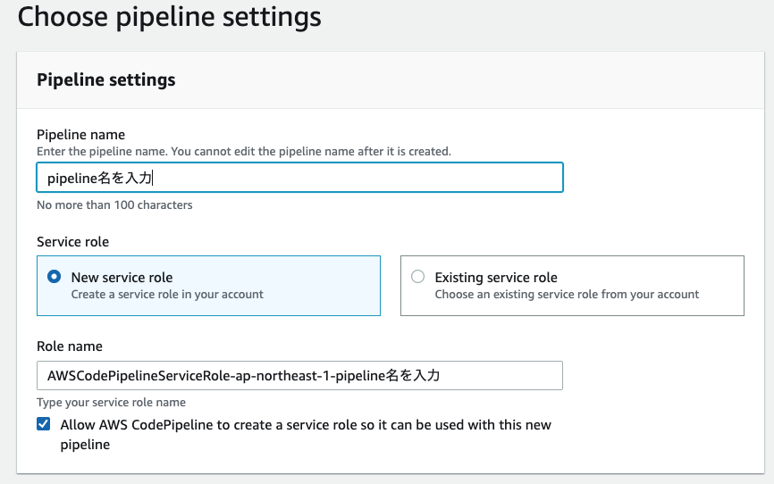
Task: Click the "Existing service role" option title
Action: point(496,278)
